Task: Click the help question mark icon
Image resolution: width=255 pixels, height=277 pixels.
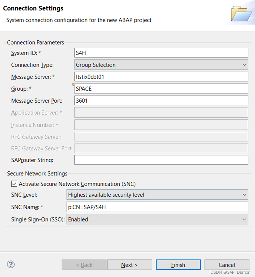Action: pyautogui.click(x=11, y=264)
